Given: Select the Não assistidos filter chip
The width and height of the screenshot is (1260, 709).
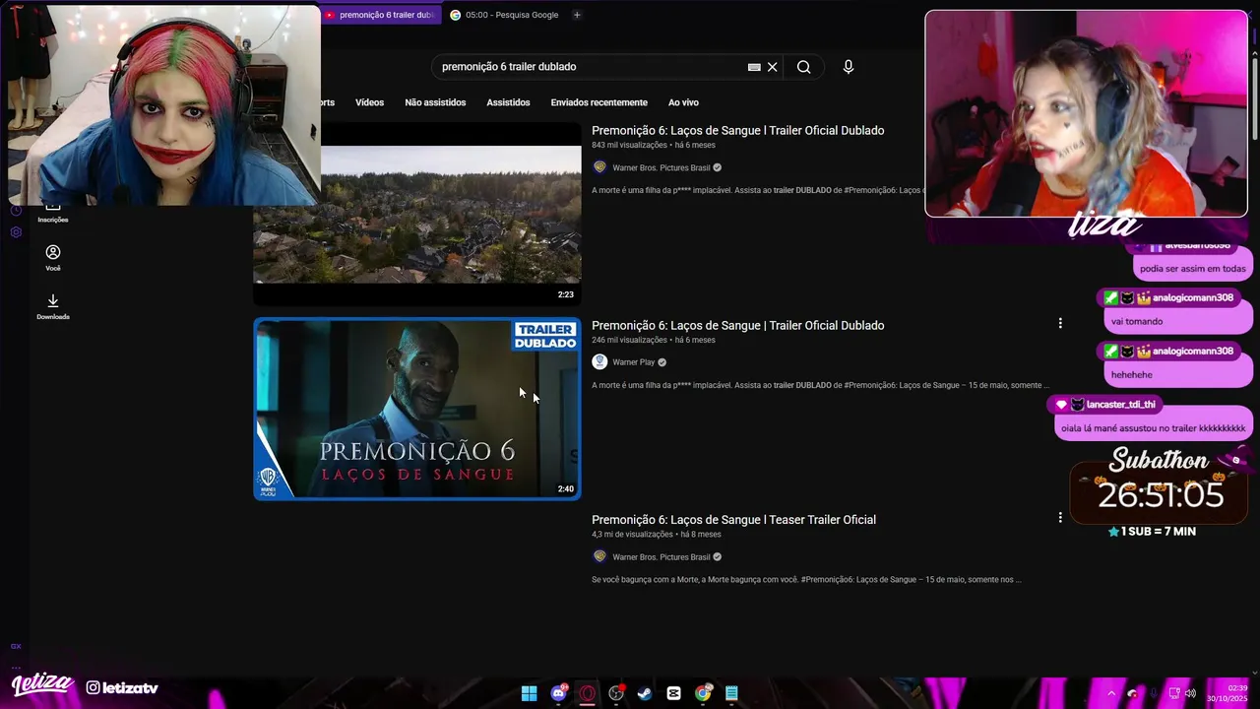Looking at the screenshot, I should pyautogui.click(x=435, y=102).
